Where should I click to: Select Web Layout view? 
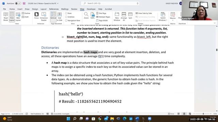click(x=18, y=17)
